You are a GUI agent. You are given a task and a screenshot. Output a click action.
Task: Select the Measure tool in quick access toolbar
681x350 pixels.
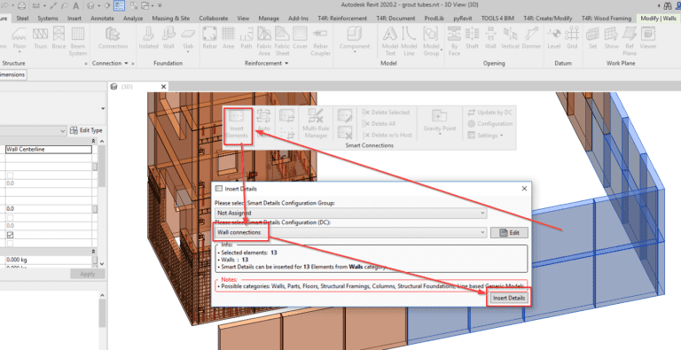(37, 5)
